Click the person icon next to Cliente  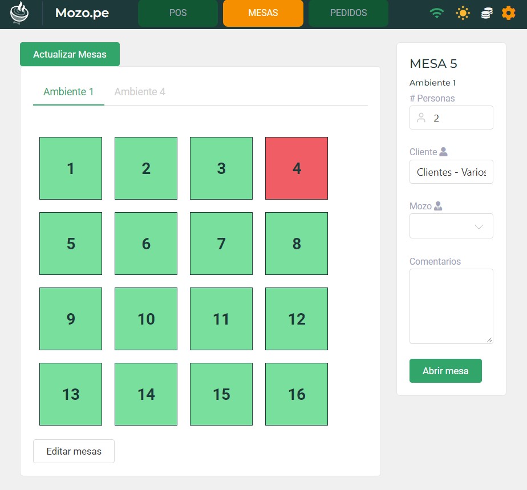pos(444,152)
